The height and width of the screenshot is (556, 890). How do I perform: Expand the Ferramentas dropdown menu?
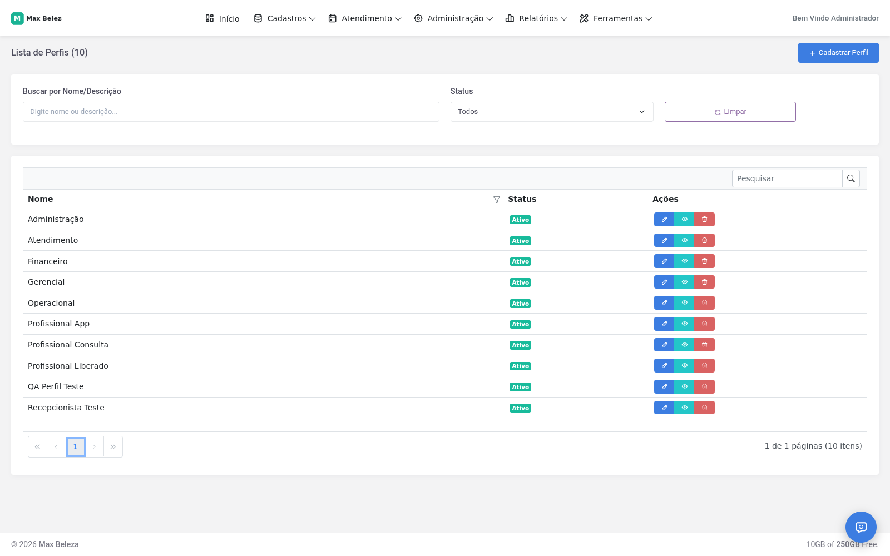615,18
